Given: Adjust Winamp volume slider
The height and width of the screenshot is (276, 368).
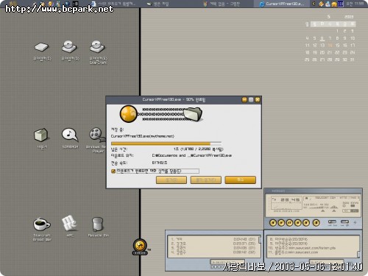Looking at the screenshot, I should click(x=322, y=210).
